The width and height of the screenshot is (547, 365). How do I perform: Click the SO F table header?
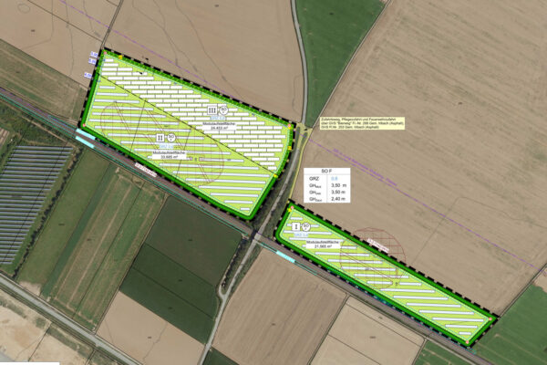(x=326, y=172)
